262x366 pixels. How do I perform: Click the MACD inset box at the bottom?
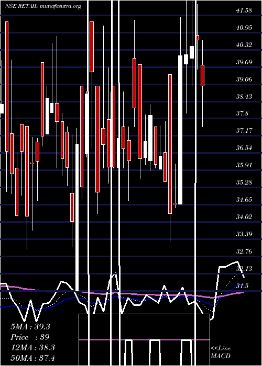[144, 340]
